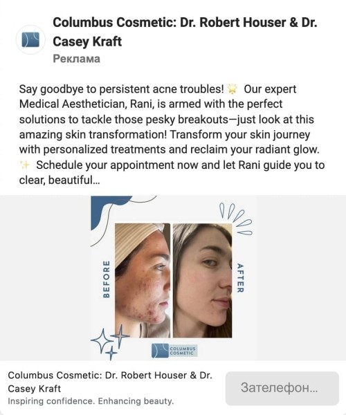The width and height of the screenshot is (346, 415).
Task: Click the Реклама sponsored label
Action: pos(77,59)
